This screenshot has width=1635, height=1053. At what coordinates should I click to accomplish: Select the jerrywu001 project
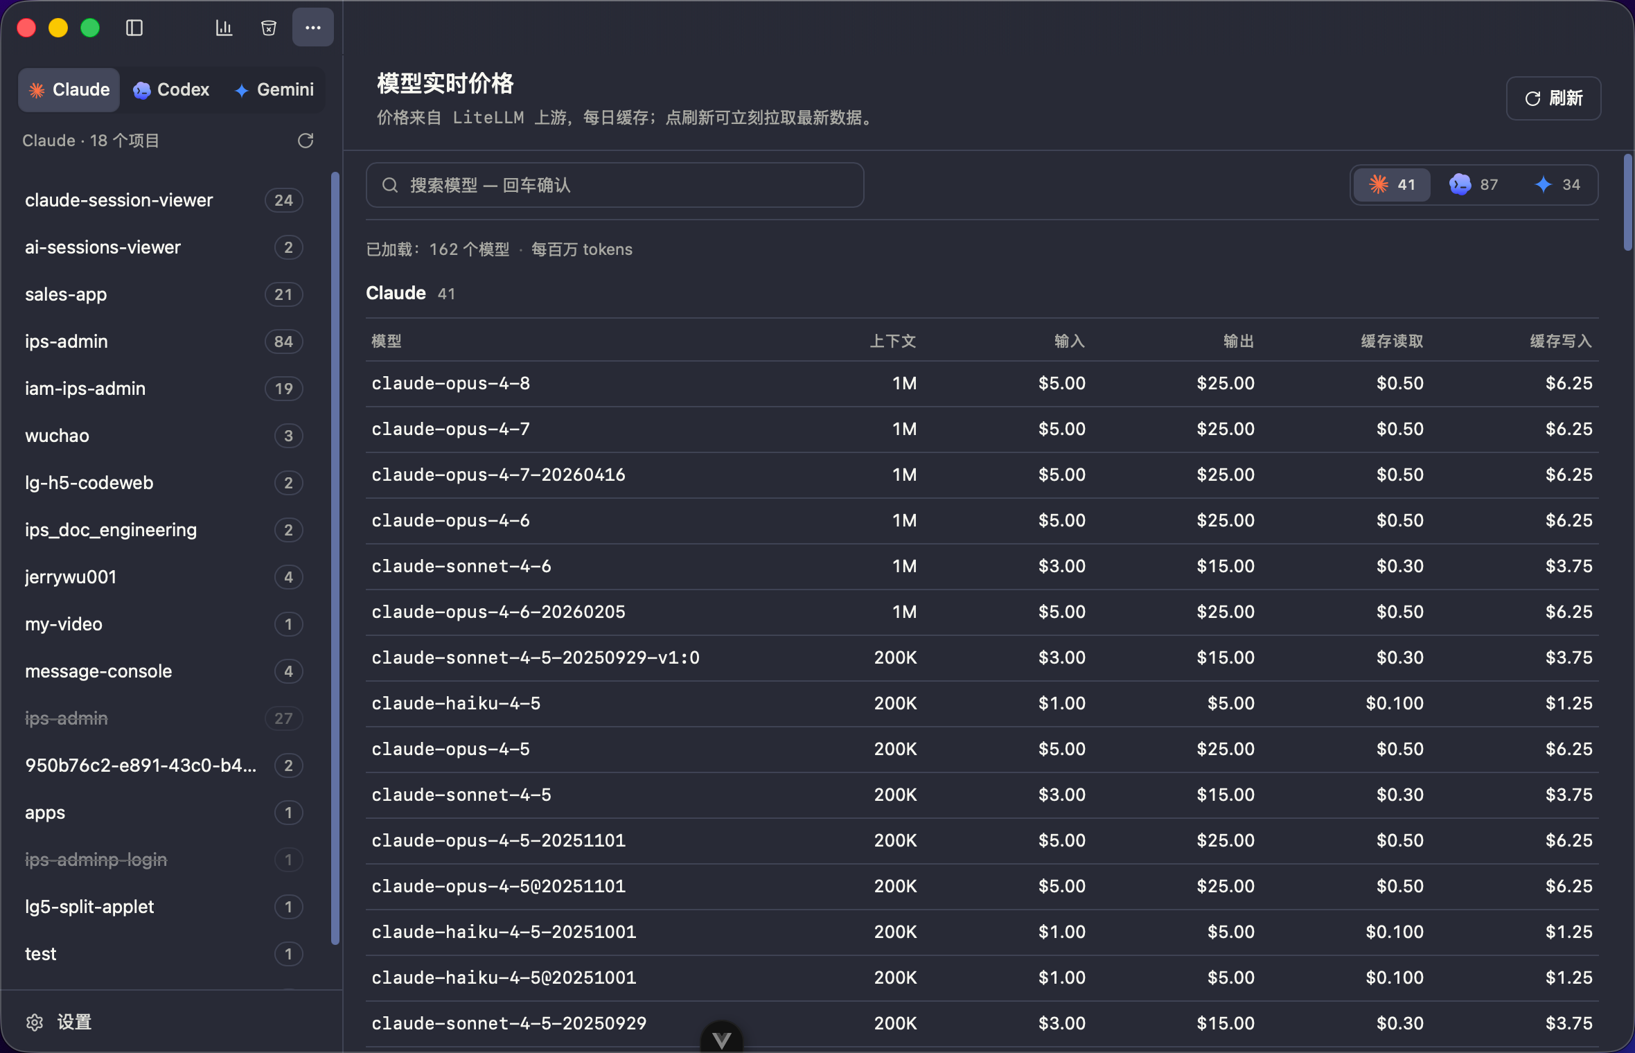(164, 577)
